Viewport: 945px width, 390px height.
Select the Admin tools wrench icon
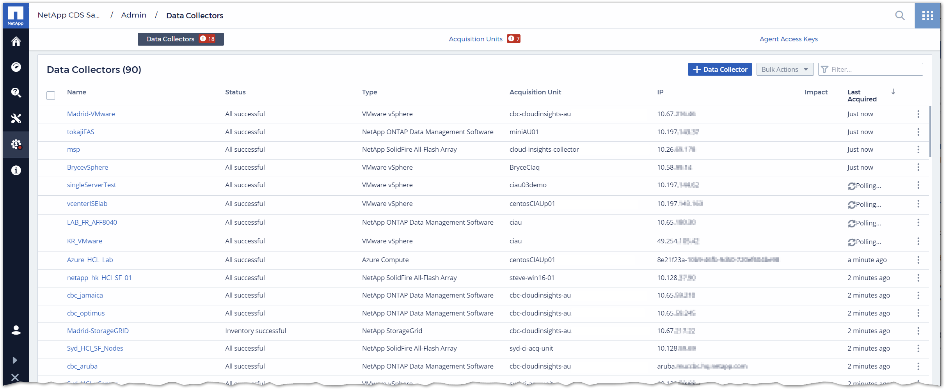pyautogui.click(x=16, y=119)
